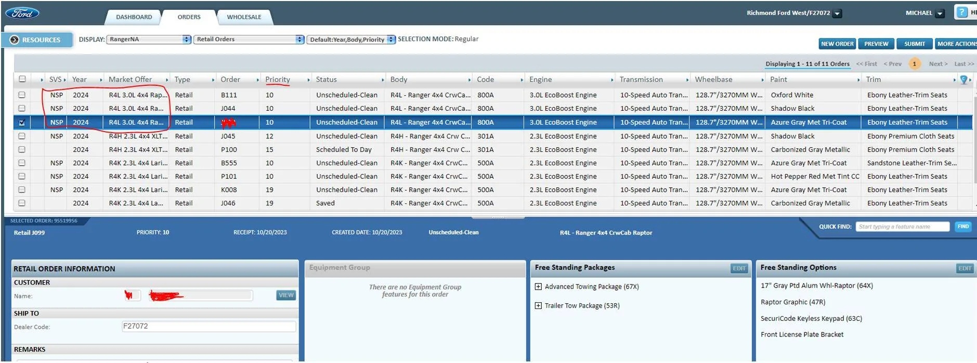977x363 pixels.
Task: Sort by the Market Offer column header
Action: [x=130, y=80]
